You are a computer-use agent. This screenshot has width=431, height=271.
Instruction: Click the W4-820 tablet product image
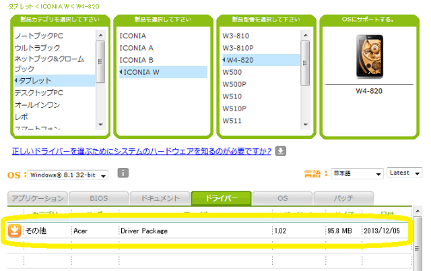tap(370, 57)
